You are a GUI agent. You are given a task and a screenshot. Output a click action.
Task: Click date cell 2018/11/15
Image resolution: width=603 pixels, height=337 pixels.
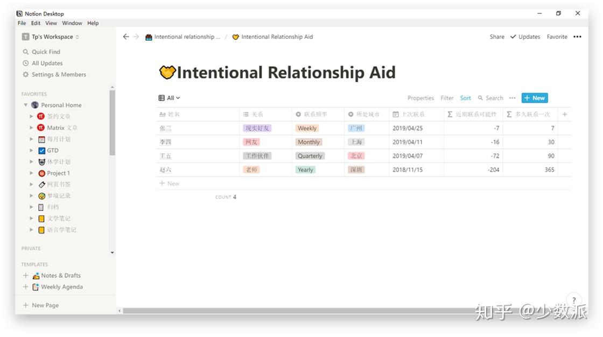[x=416, y=170]
